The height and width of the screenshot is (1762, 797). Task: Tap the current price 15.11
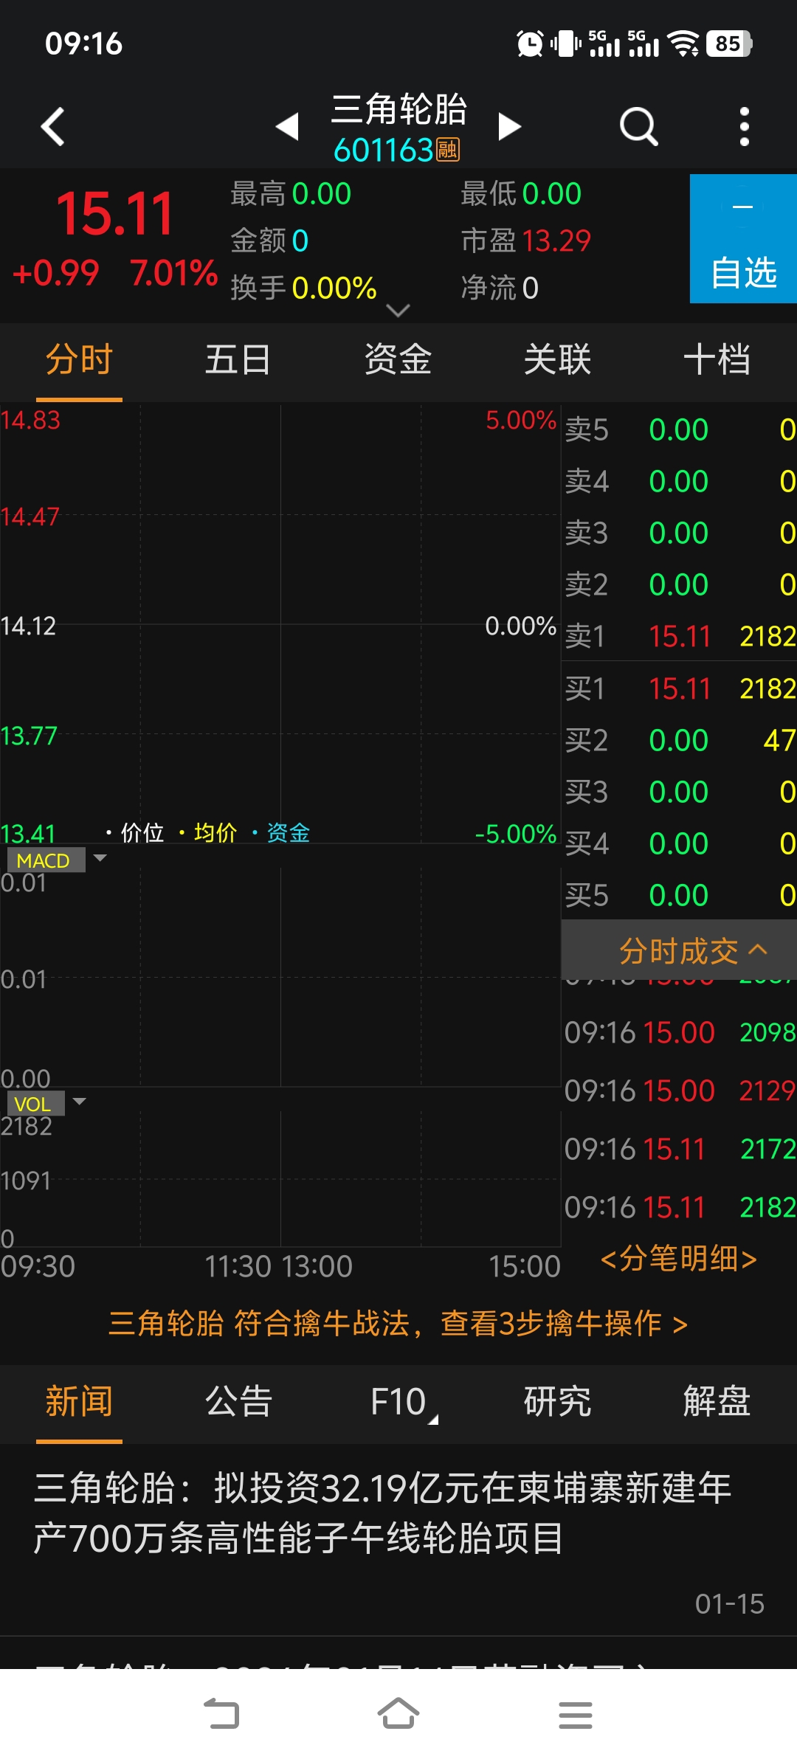click(x=115, y=214)
